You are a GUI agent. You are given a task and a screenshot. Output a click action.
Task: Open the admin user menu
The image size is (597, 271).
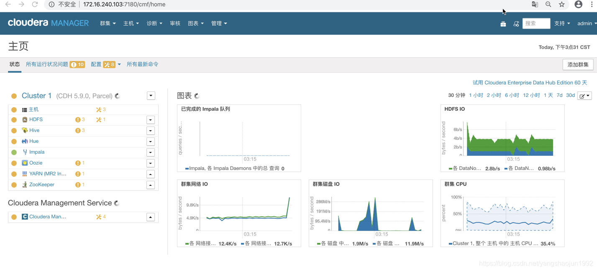(587, 23)
